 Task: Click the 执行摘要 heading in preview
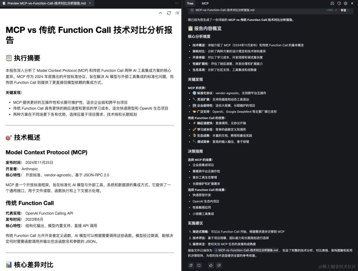pyautogui.click(x=23, y=58)
